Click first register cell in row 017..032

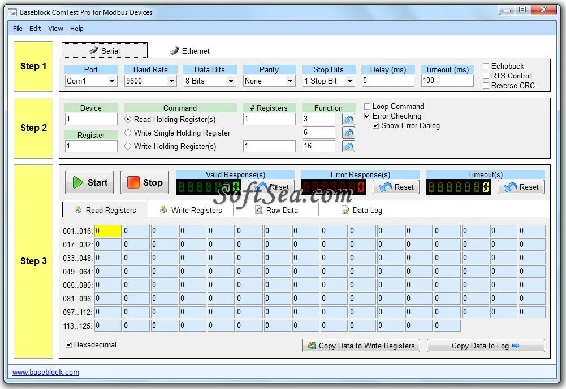(x=108, y=244)
